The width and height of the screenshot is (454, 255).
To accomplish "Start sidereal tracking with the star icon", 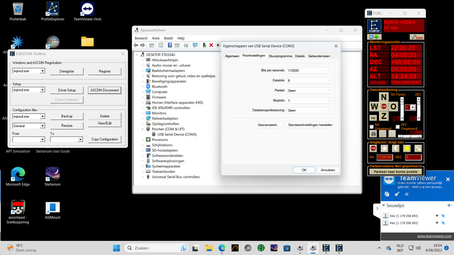I will coord(384,148).
